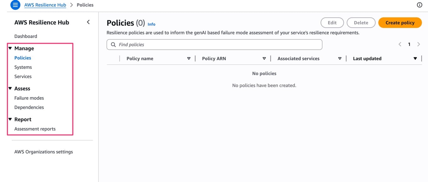Collapse the AWS Resilience Hub side panel
The width and height of the screenshot is (428, 182).
pos(88,22)
